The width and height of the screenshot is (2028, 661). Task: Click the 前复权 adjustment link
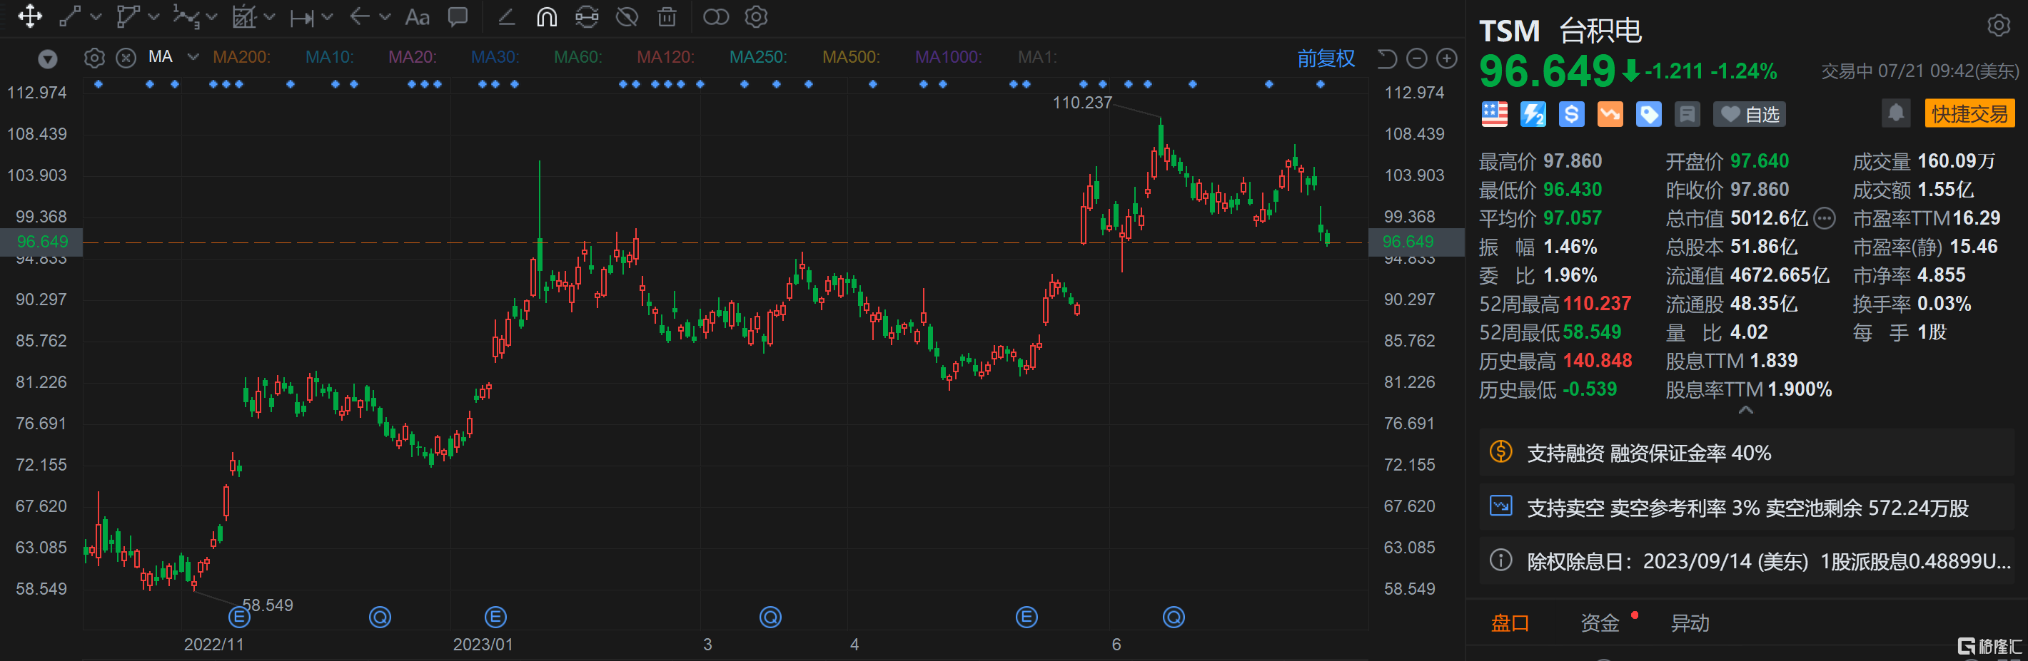(x=1326, y=58)
